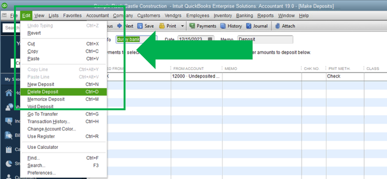Screen dimensions: 387x179
Task: Click the Check payment method cell
Action: pos(345,76)
